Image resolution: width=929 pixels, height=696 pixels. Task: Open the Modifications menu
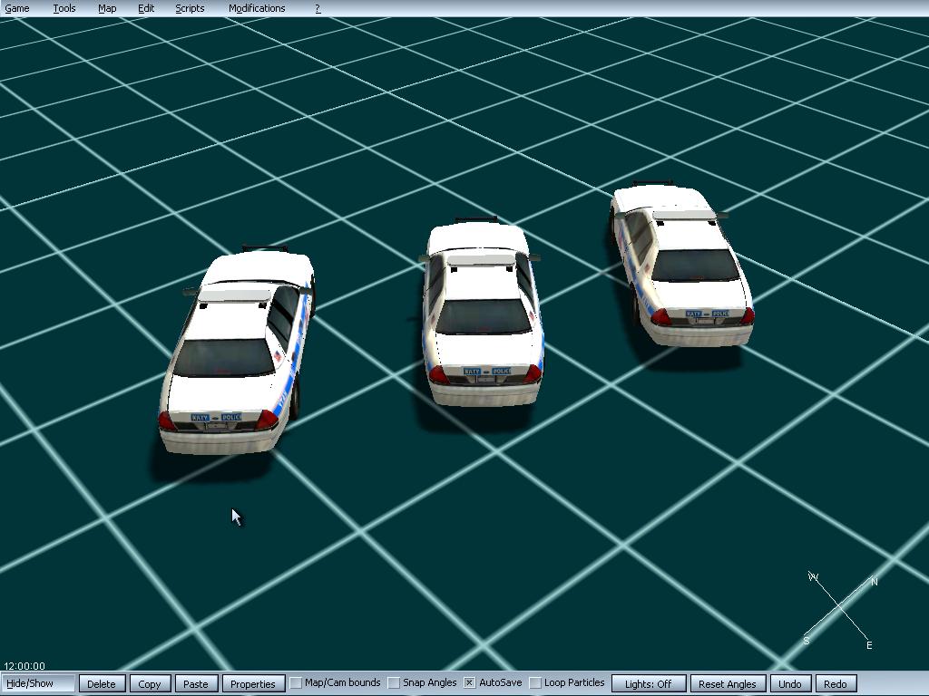pos(257,8)
